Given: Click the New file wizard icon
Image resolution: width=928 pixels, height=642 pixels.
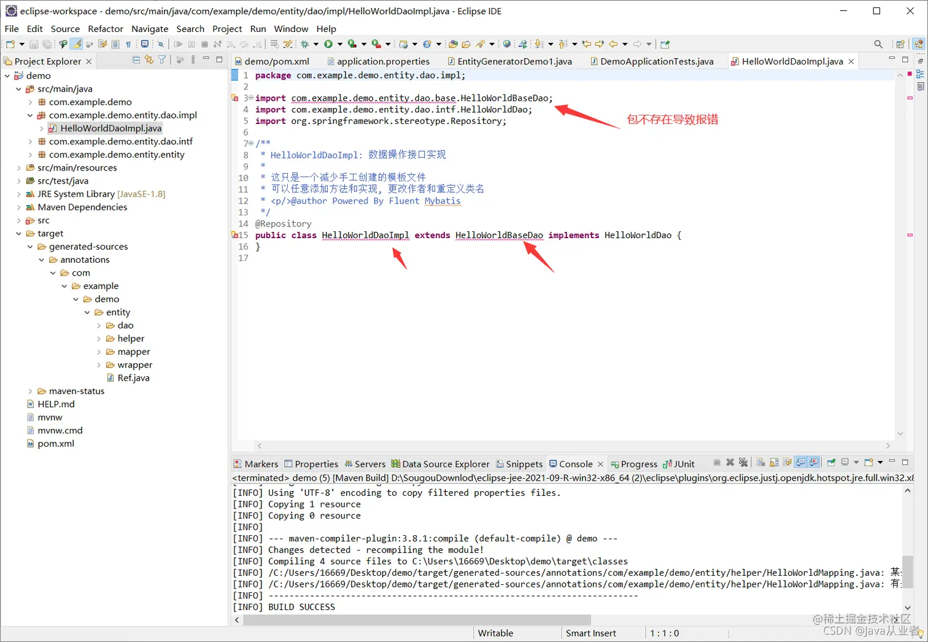Looking at the screenshot, I should click(10, 44).
